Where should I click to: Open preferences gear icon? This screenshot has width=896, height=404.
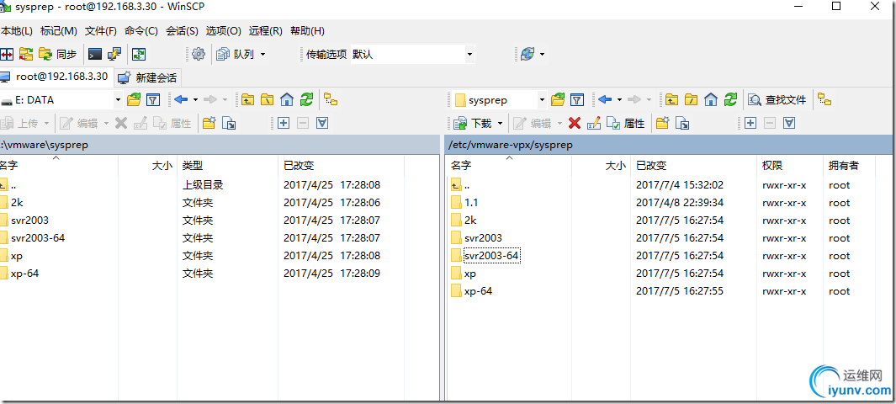tap(199, 54)
